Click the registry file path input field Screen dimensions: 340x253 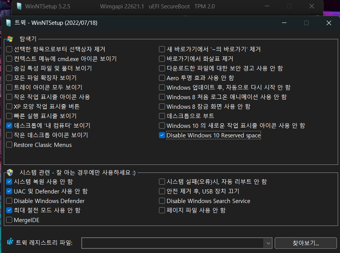(173, 243)
